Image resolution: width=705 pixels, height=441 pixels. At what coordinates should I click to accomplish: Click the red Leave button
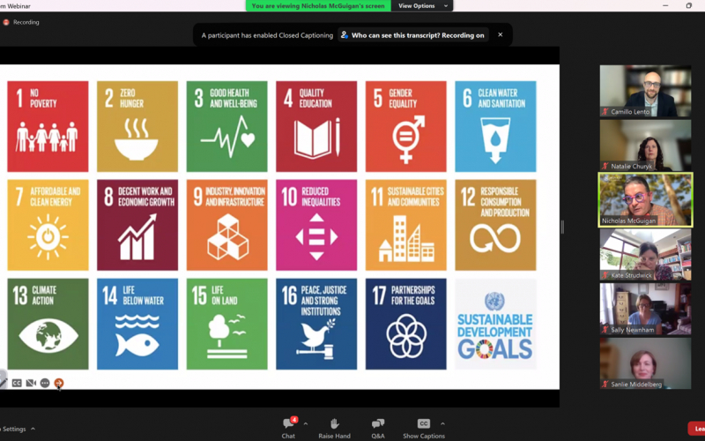tap(697, 429)
